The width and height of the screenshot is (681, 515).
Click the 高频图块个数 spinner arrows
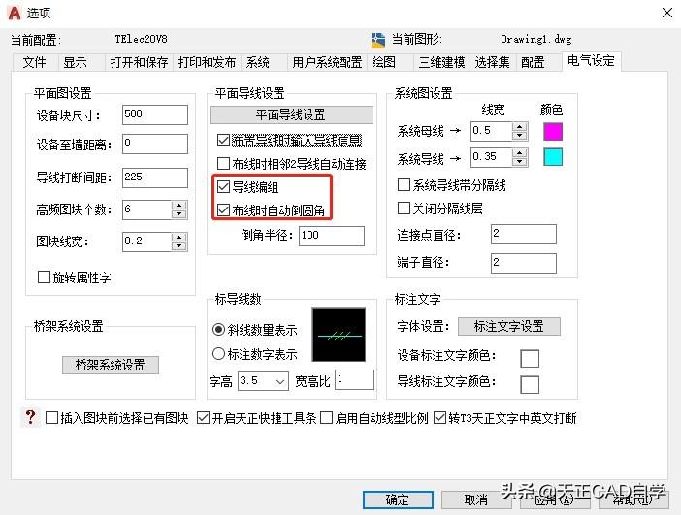tap(178, 209)
